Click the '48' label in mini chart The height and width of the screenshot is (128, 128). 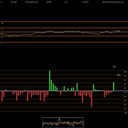[x=82, y=121]
